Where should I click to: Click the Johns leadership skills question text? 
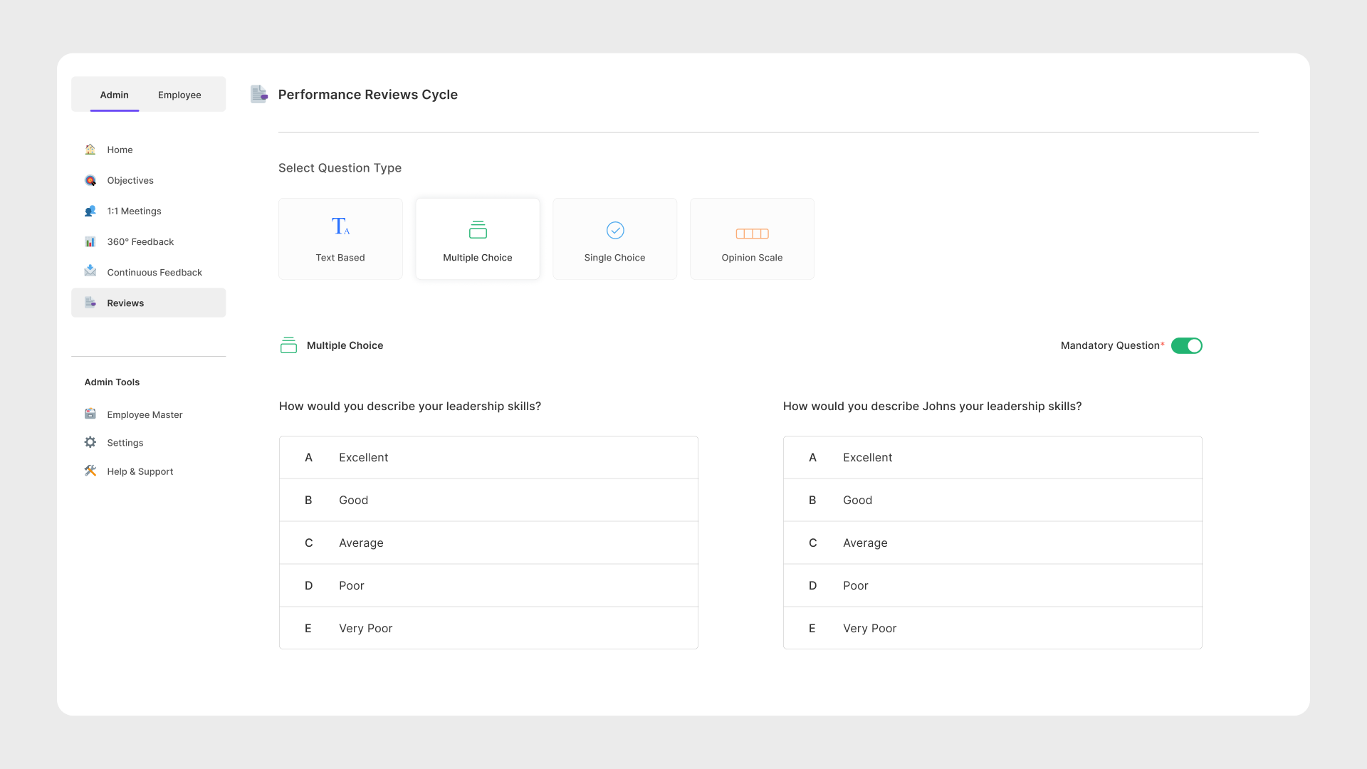[932, 406]
